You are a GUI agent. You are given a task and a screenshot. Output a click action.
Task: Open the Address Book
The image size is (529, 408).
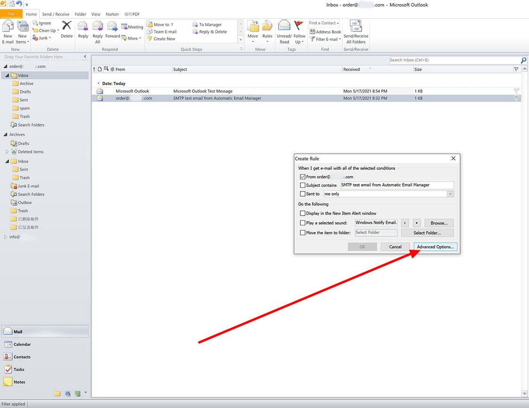pos(325,32)
